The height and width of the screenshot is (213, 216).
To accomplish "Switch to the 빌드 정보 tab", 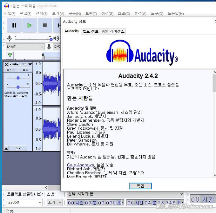I will [91, 31].
